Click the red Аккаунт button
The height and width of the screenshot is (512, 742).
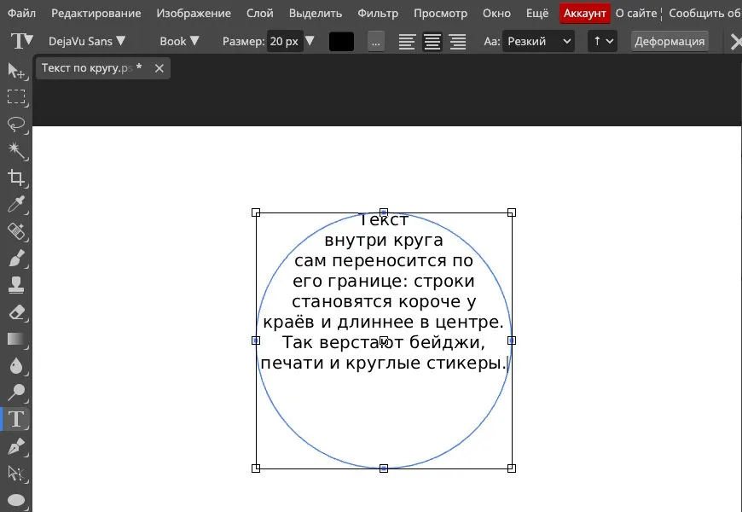tap(585, 14)
